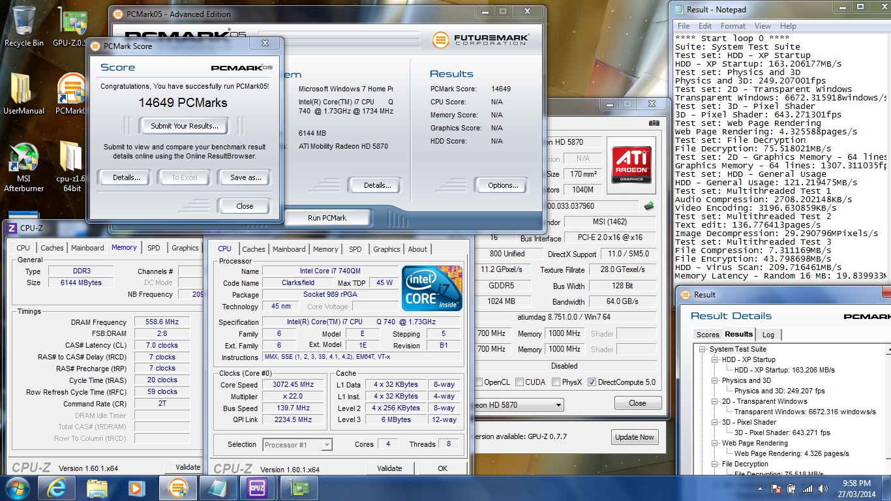Collapse the HDD - XP Startup node
This screenshot has height=501, width=891.
click(x=716, y=359)
